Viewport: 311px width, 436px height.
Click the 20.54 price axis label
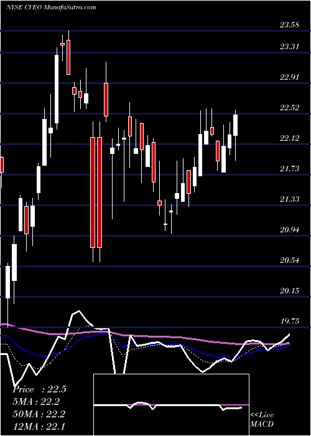(x=289, y=260)
